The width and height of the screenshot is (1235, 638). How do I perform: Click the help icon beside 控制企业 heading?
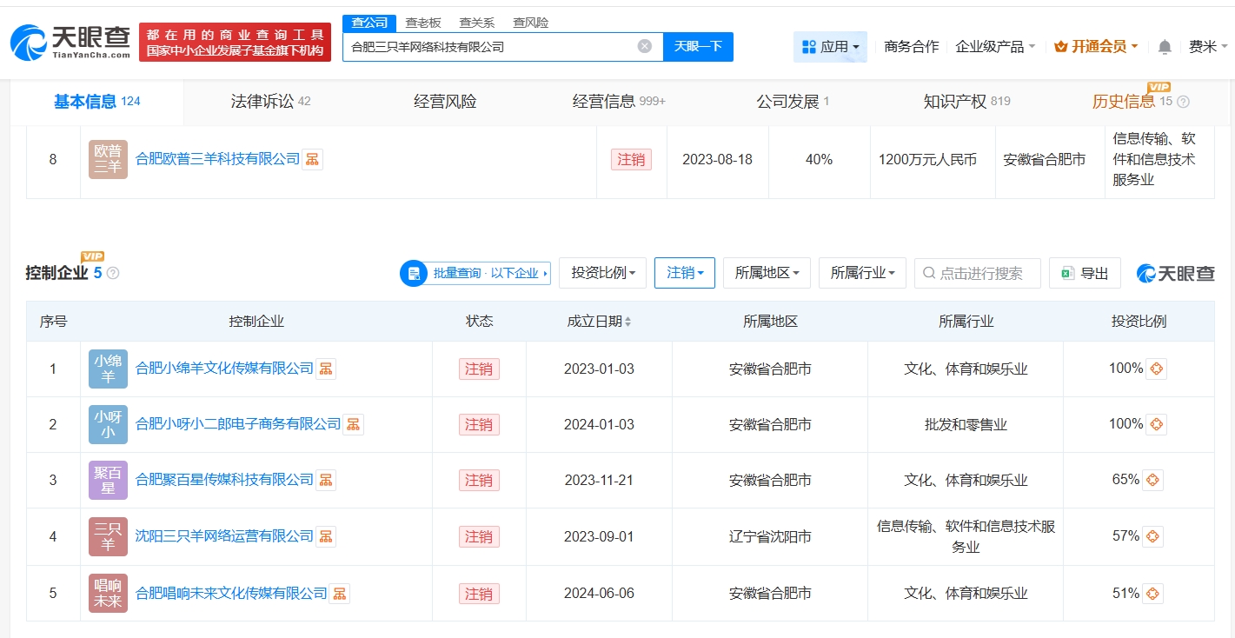[112, 273]
